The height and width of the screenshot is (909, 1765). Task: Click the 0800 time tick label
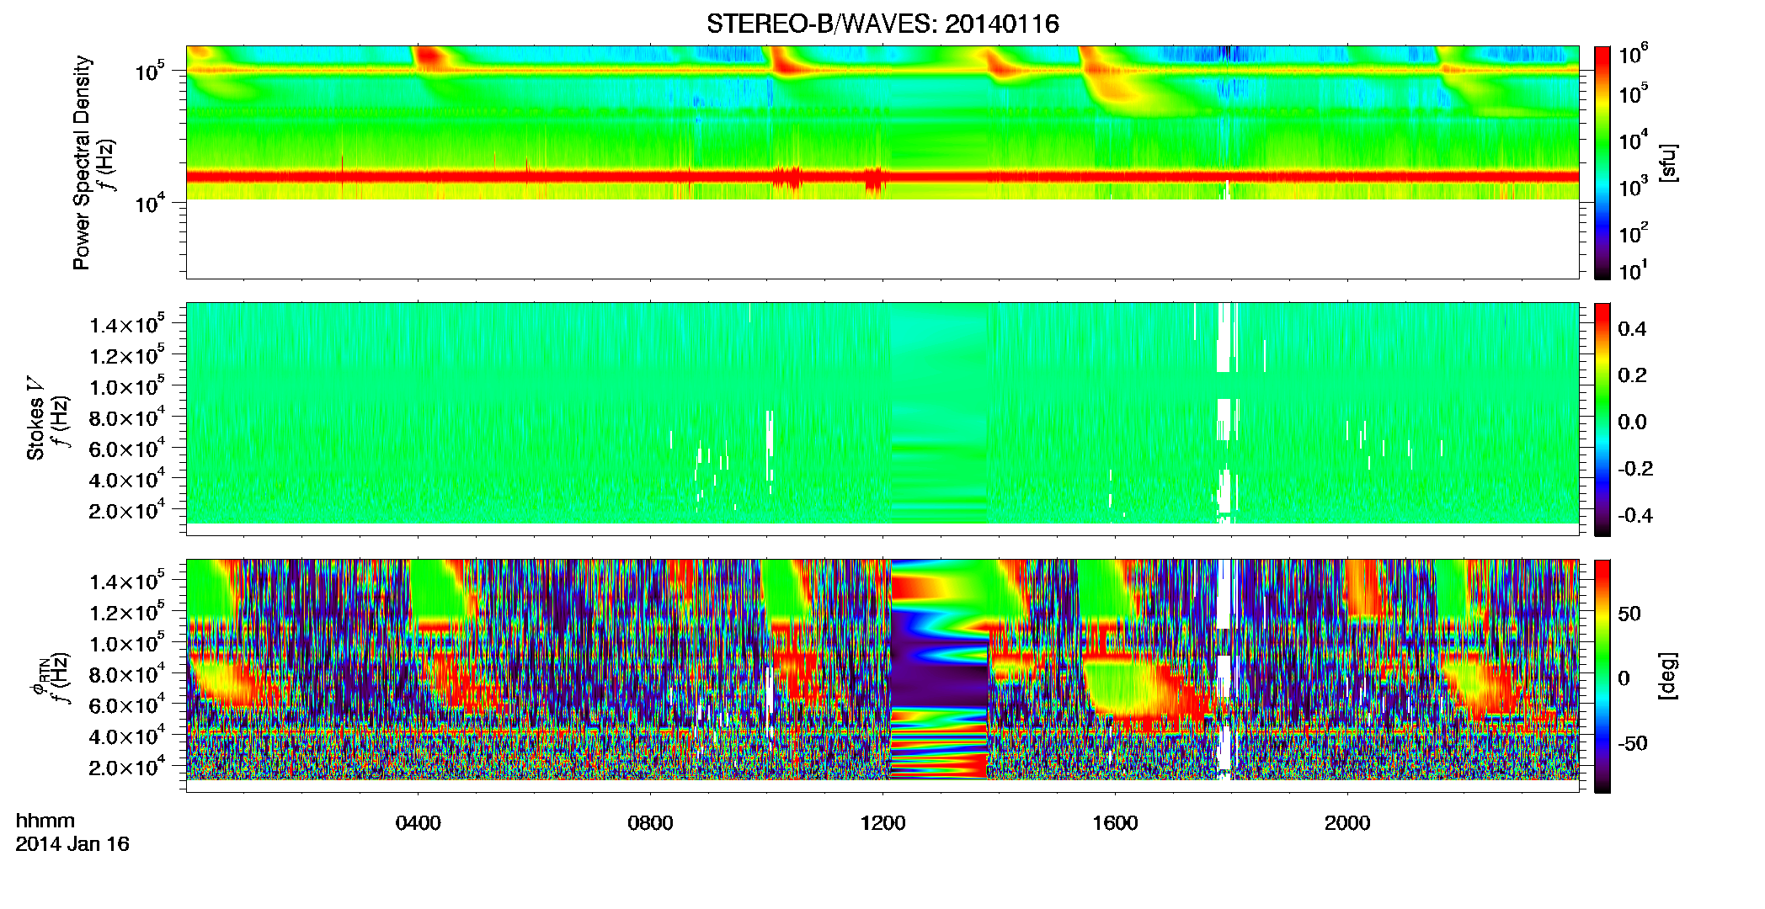point(651,823)
